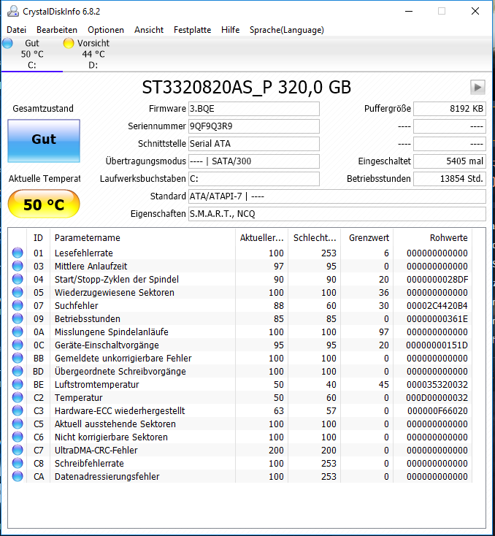The width and height of the screenshot is (495, 536).
Task: Click the Grenzwert column header
Action: [x=367, y=238]
